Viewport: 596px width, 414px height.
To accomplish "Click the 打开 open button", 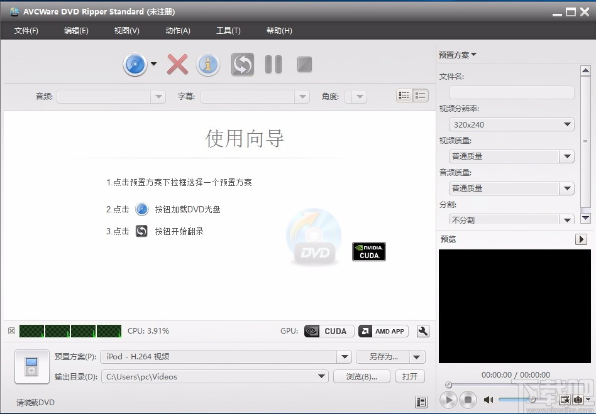I will pos(409,376).
